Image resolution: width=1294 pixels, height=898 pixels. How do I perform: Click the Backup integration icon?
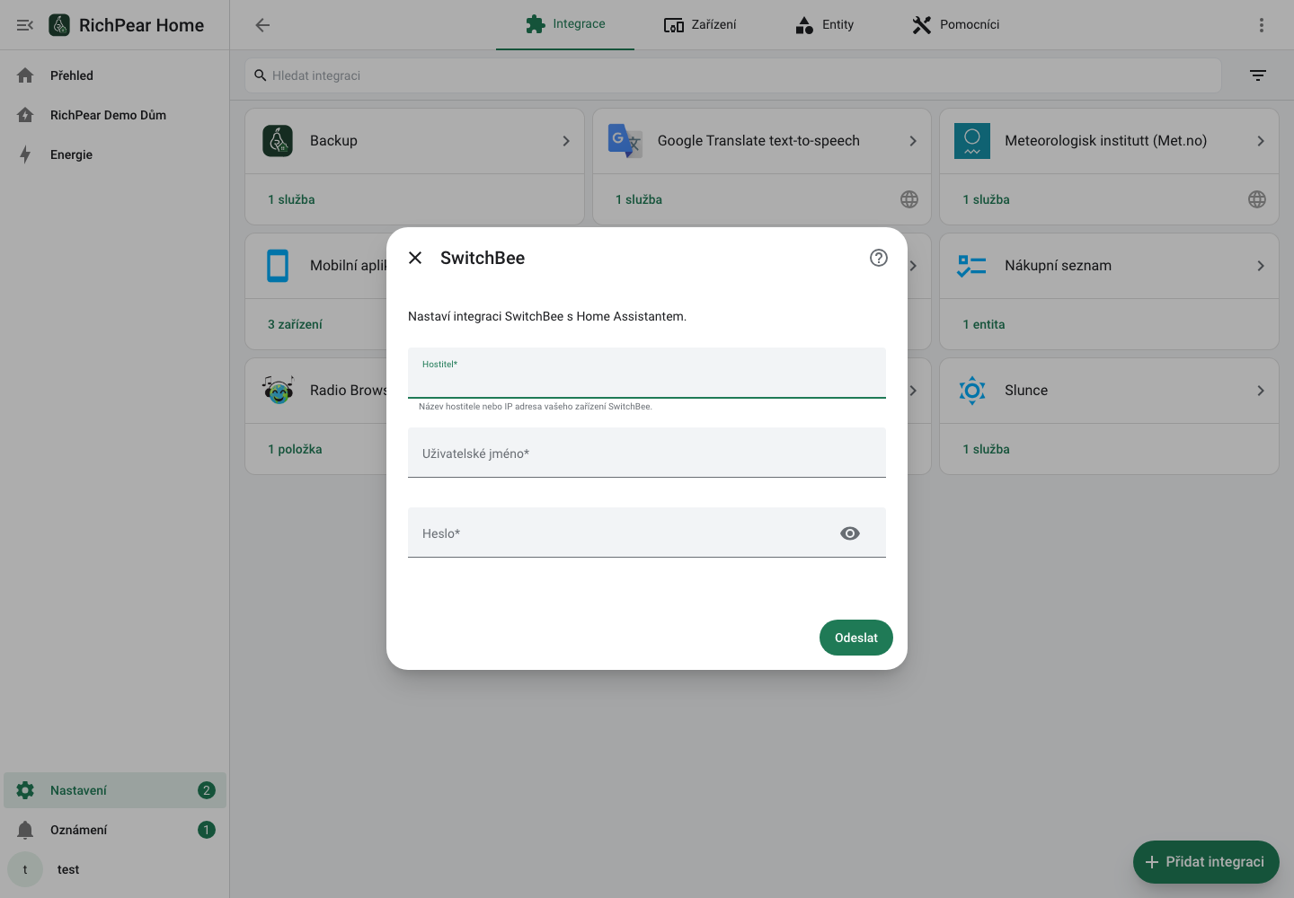(278, 141)
